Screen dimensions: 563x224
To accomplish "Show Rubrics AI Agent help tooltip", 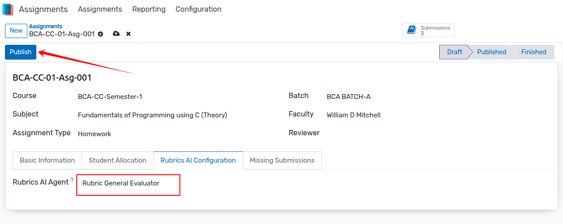I will pyautogui.click(x=72, y=180).
